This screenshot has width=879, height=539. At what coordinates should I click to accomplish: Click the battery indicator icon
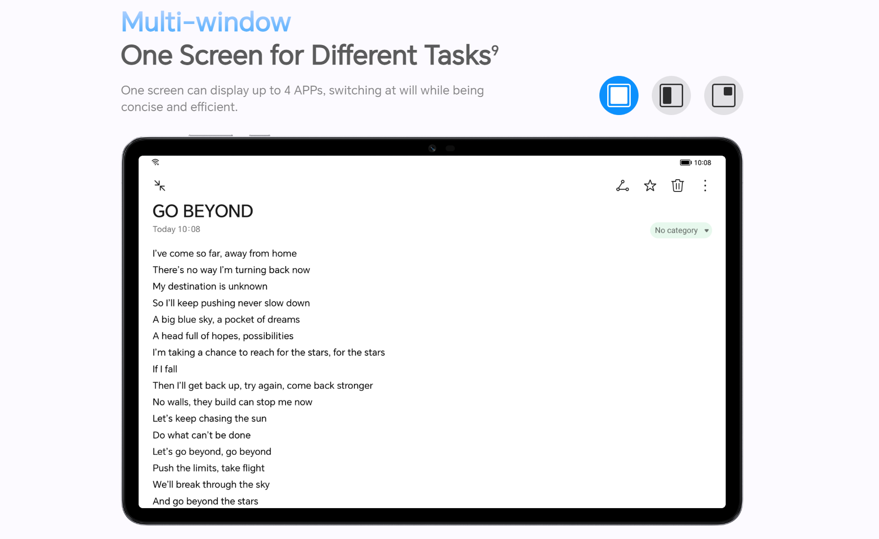pos(685,163)
